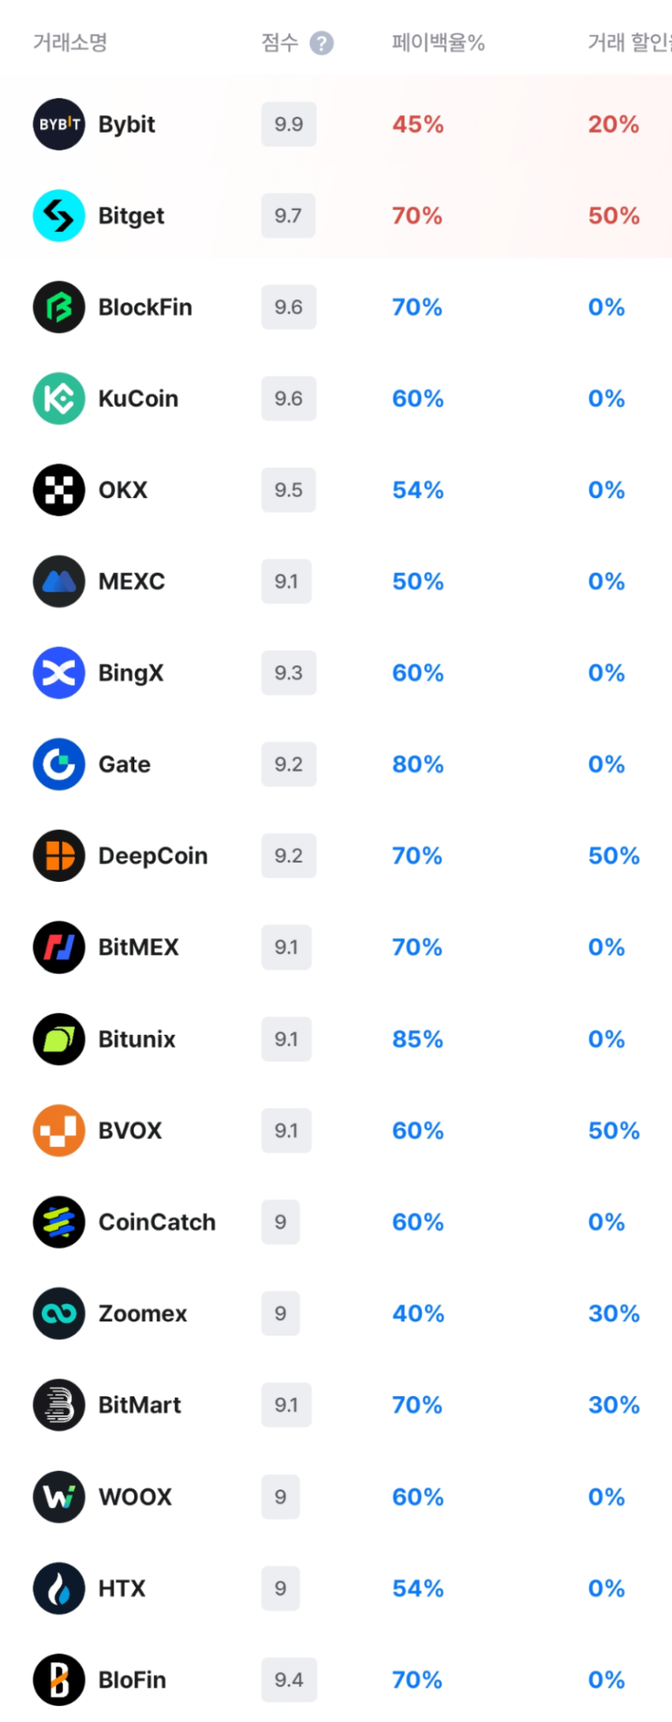Click the Gate logo icon
Screen dimensions: 672x1722
(x=59, y=764)
